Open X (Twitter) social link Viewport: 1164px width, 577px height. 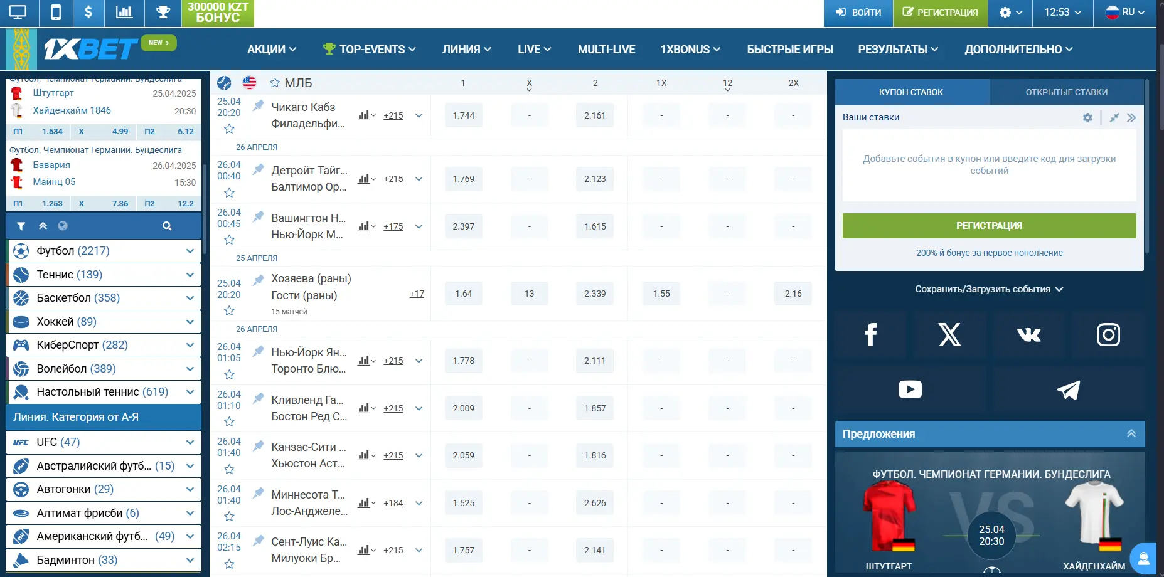coord(949,335)
